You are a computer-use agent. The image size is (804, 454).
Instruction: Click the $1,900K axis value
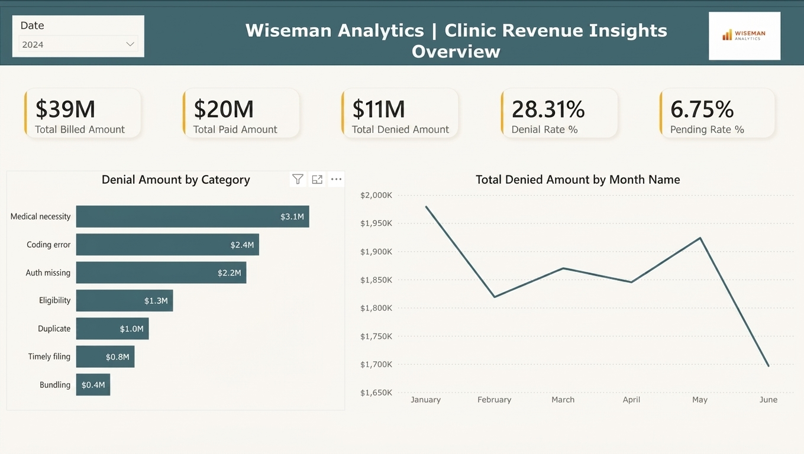(376, 251)
